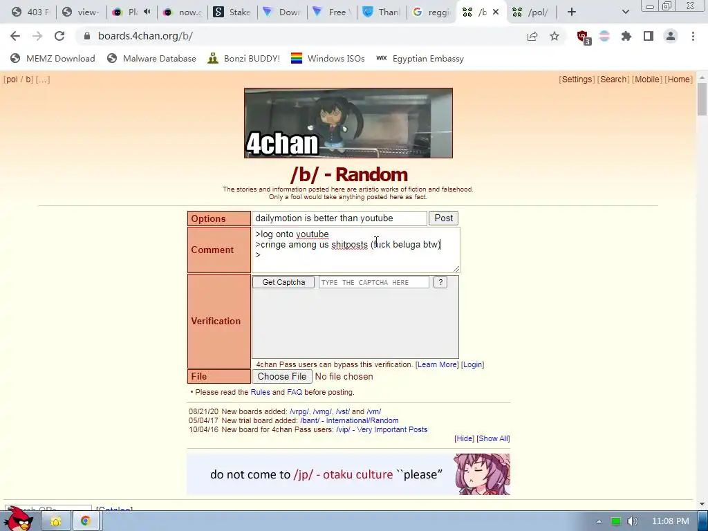Open 4chan Settings link
The height and width of the screenshot is (531, 708).
577,80
